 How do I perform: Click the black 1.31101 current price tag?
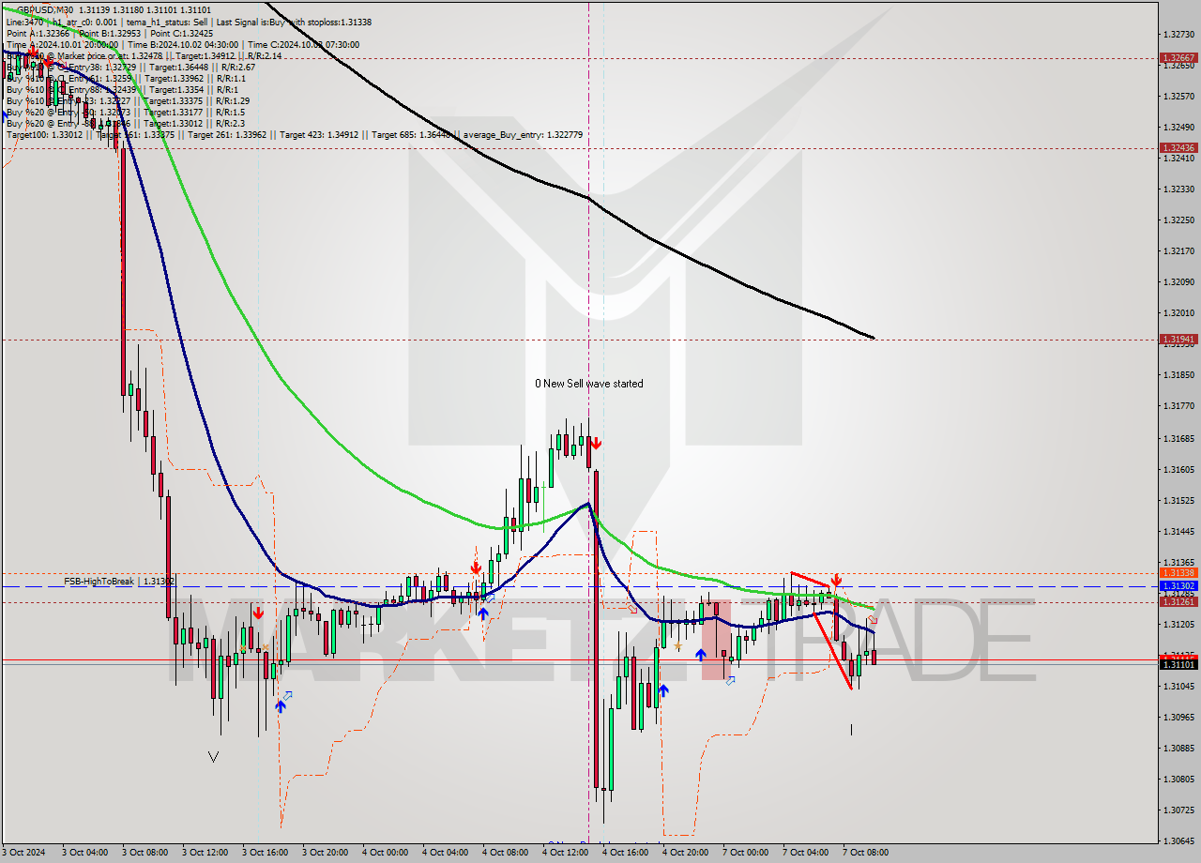point(1178,664)
